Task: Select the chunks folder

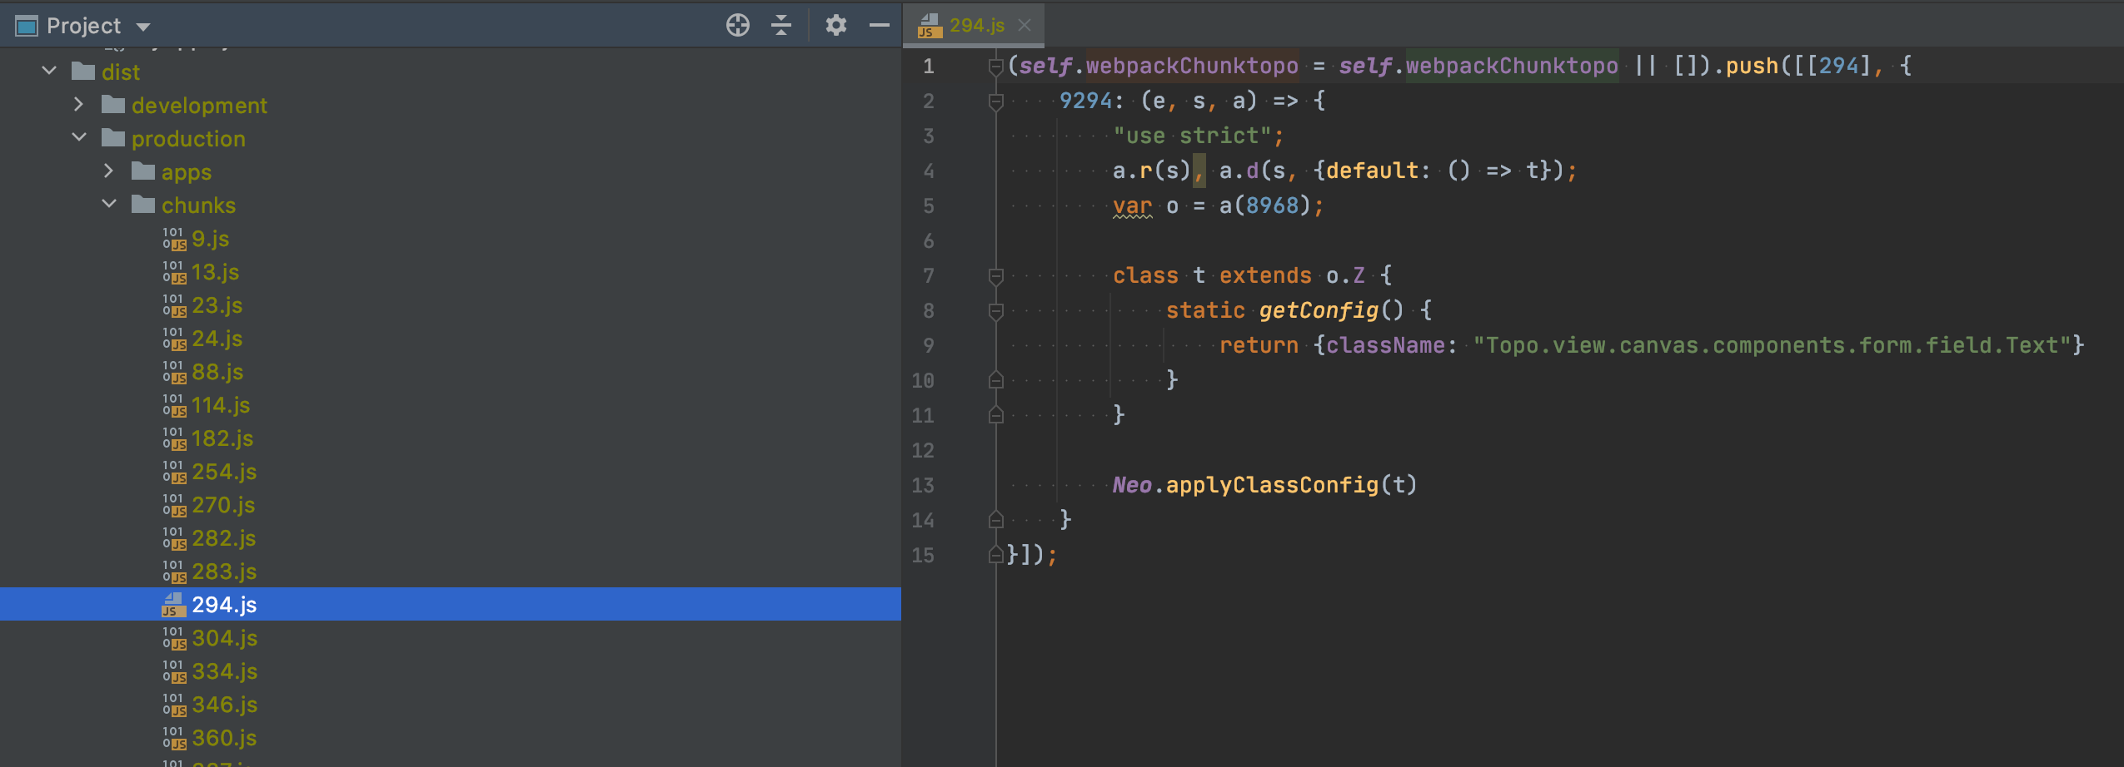Action: coord(198,205)
